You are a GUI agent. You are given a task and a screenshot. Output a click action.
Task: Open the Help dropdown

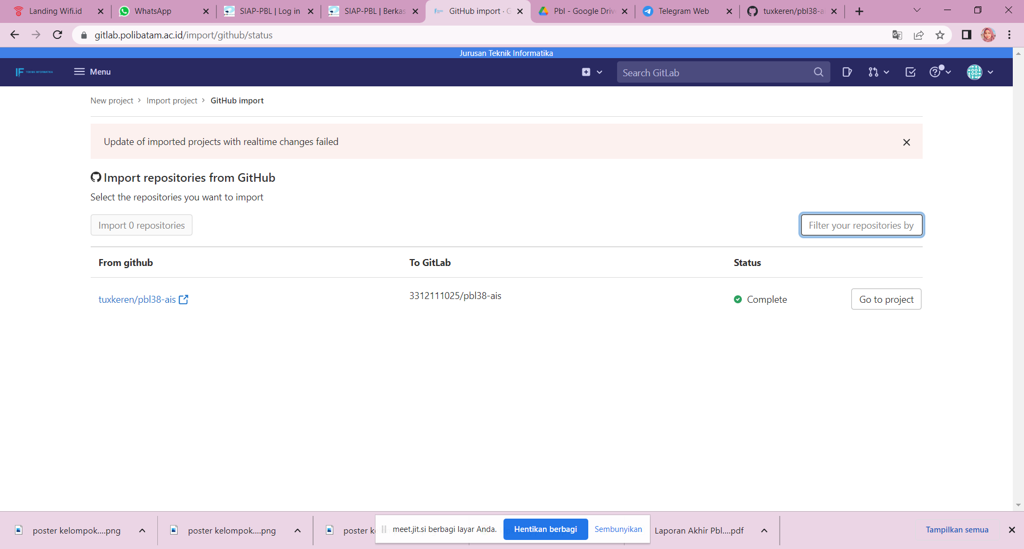click(x=940, y=72)
